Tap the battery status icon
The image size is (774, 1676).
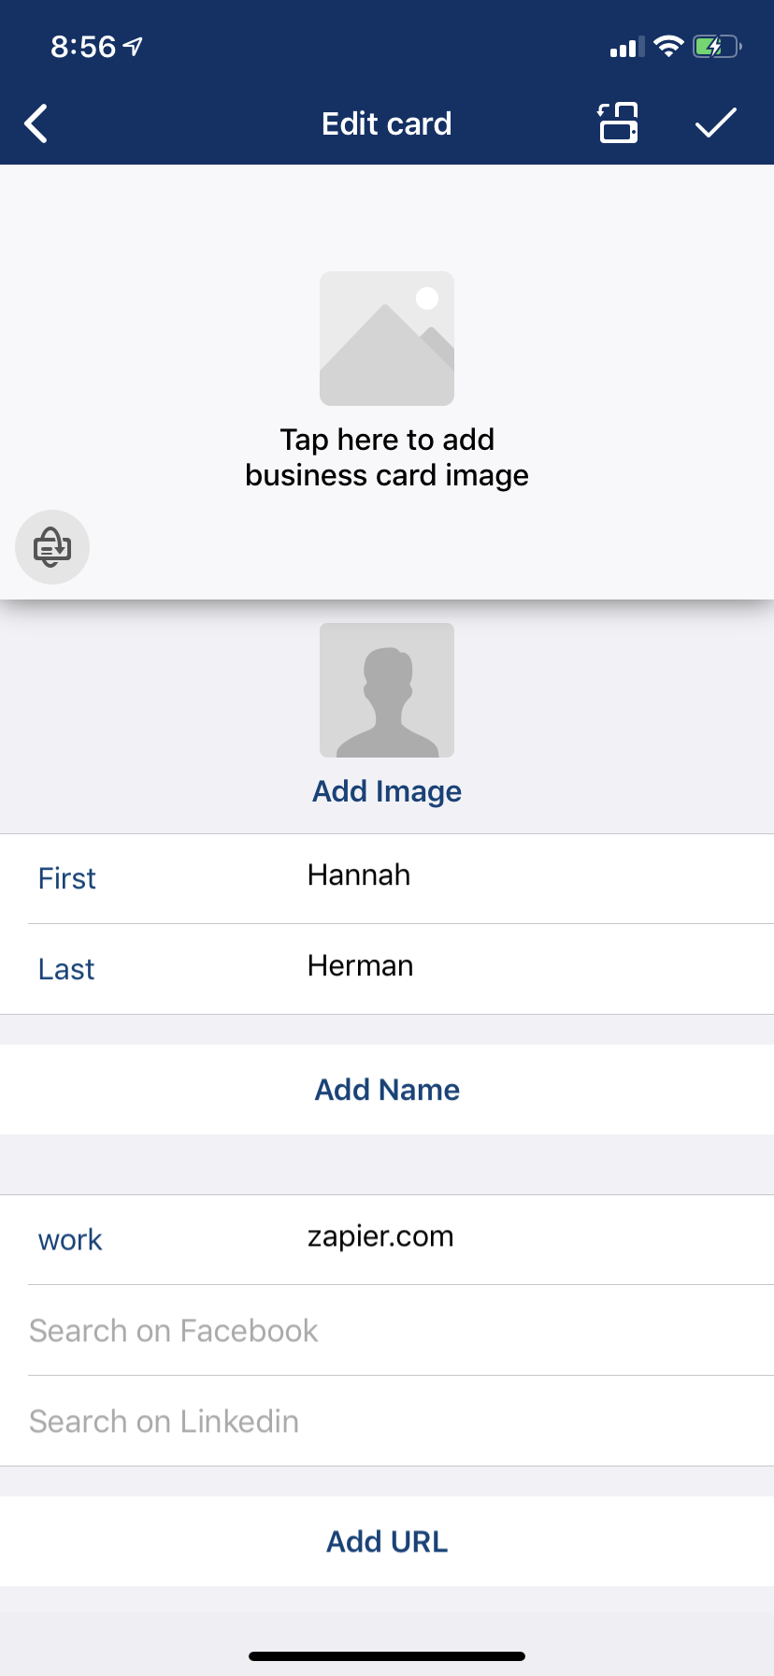pyautogui.click(x=716, y=47)
